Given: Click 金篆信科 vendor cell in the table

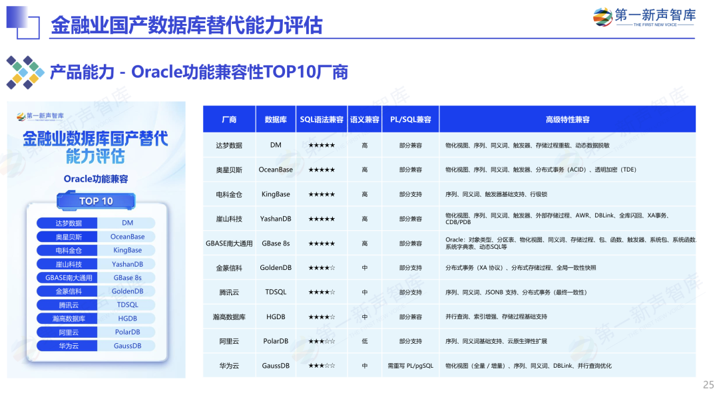Looking at the screenshot, I should 229,268.
